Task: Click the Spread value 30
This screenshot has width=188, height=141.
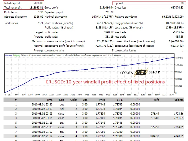Action: [x=182, y=3]
